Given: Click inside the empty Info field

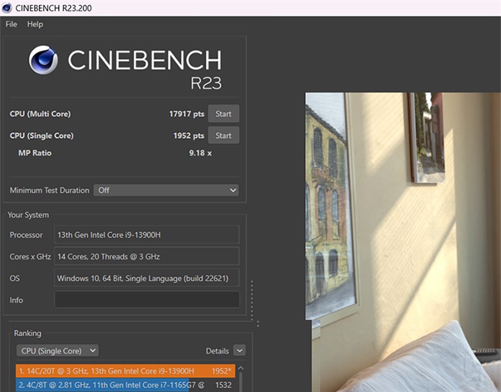Looking at the screenshot, I should [147, 299].
